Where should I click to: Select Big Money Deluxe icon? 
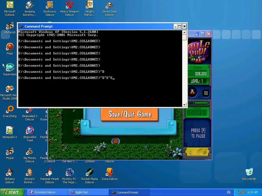(x=30, y=155)
